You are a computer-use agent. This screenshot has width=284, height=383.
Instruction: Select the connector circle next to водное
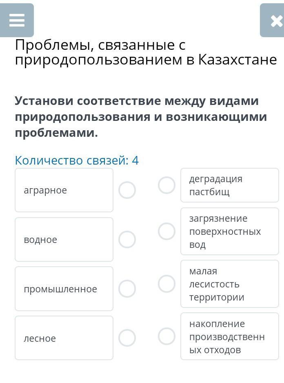[127, 240]
